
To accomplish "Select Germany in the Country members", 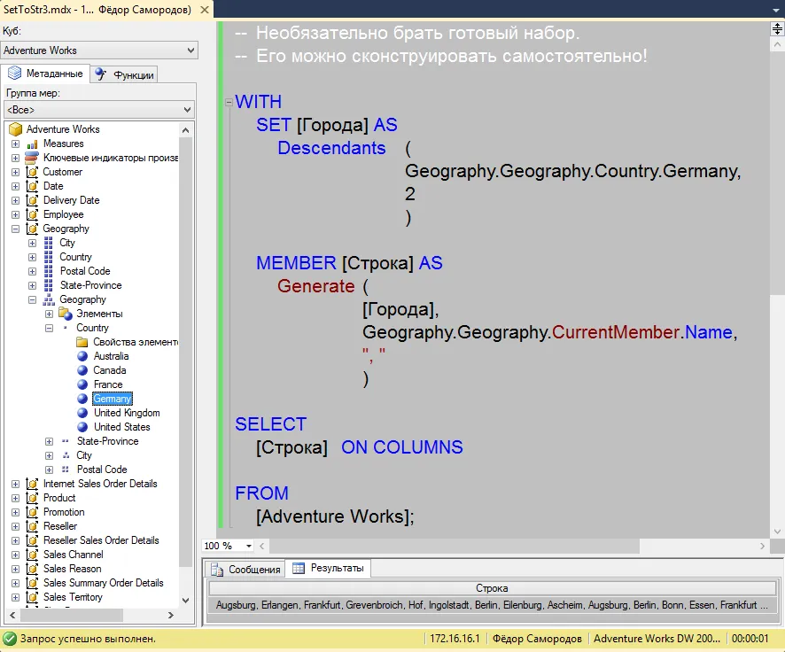I will tap(113, 399).
